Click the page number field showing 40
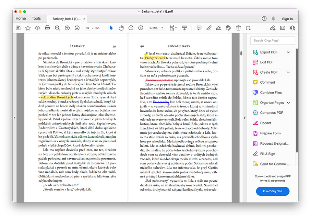This screenshot has width=311, height=219. coord(87,28)
